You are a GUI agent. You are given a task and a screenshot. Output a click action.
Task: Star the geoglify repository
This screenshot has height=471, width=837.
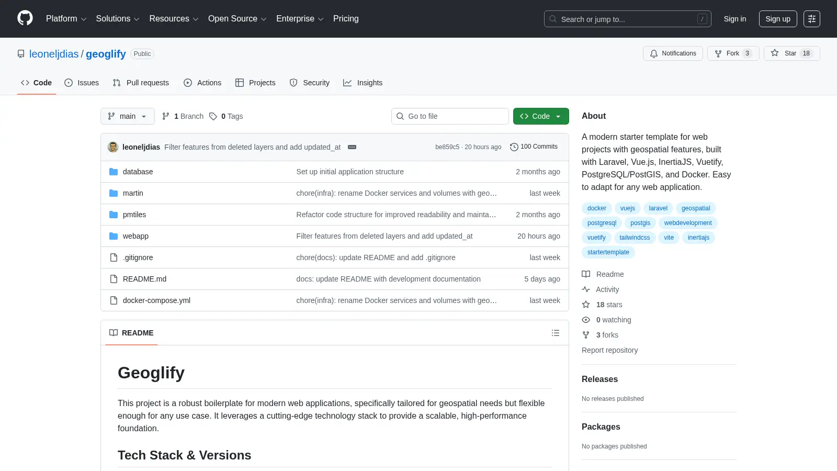(x=791, y=53)
